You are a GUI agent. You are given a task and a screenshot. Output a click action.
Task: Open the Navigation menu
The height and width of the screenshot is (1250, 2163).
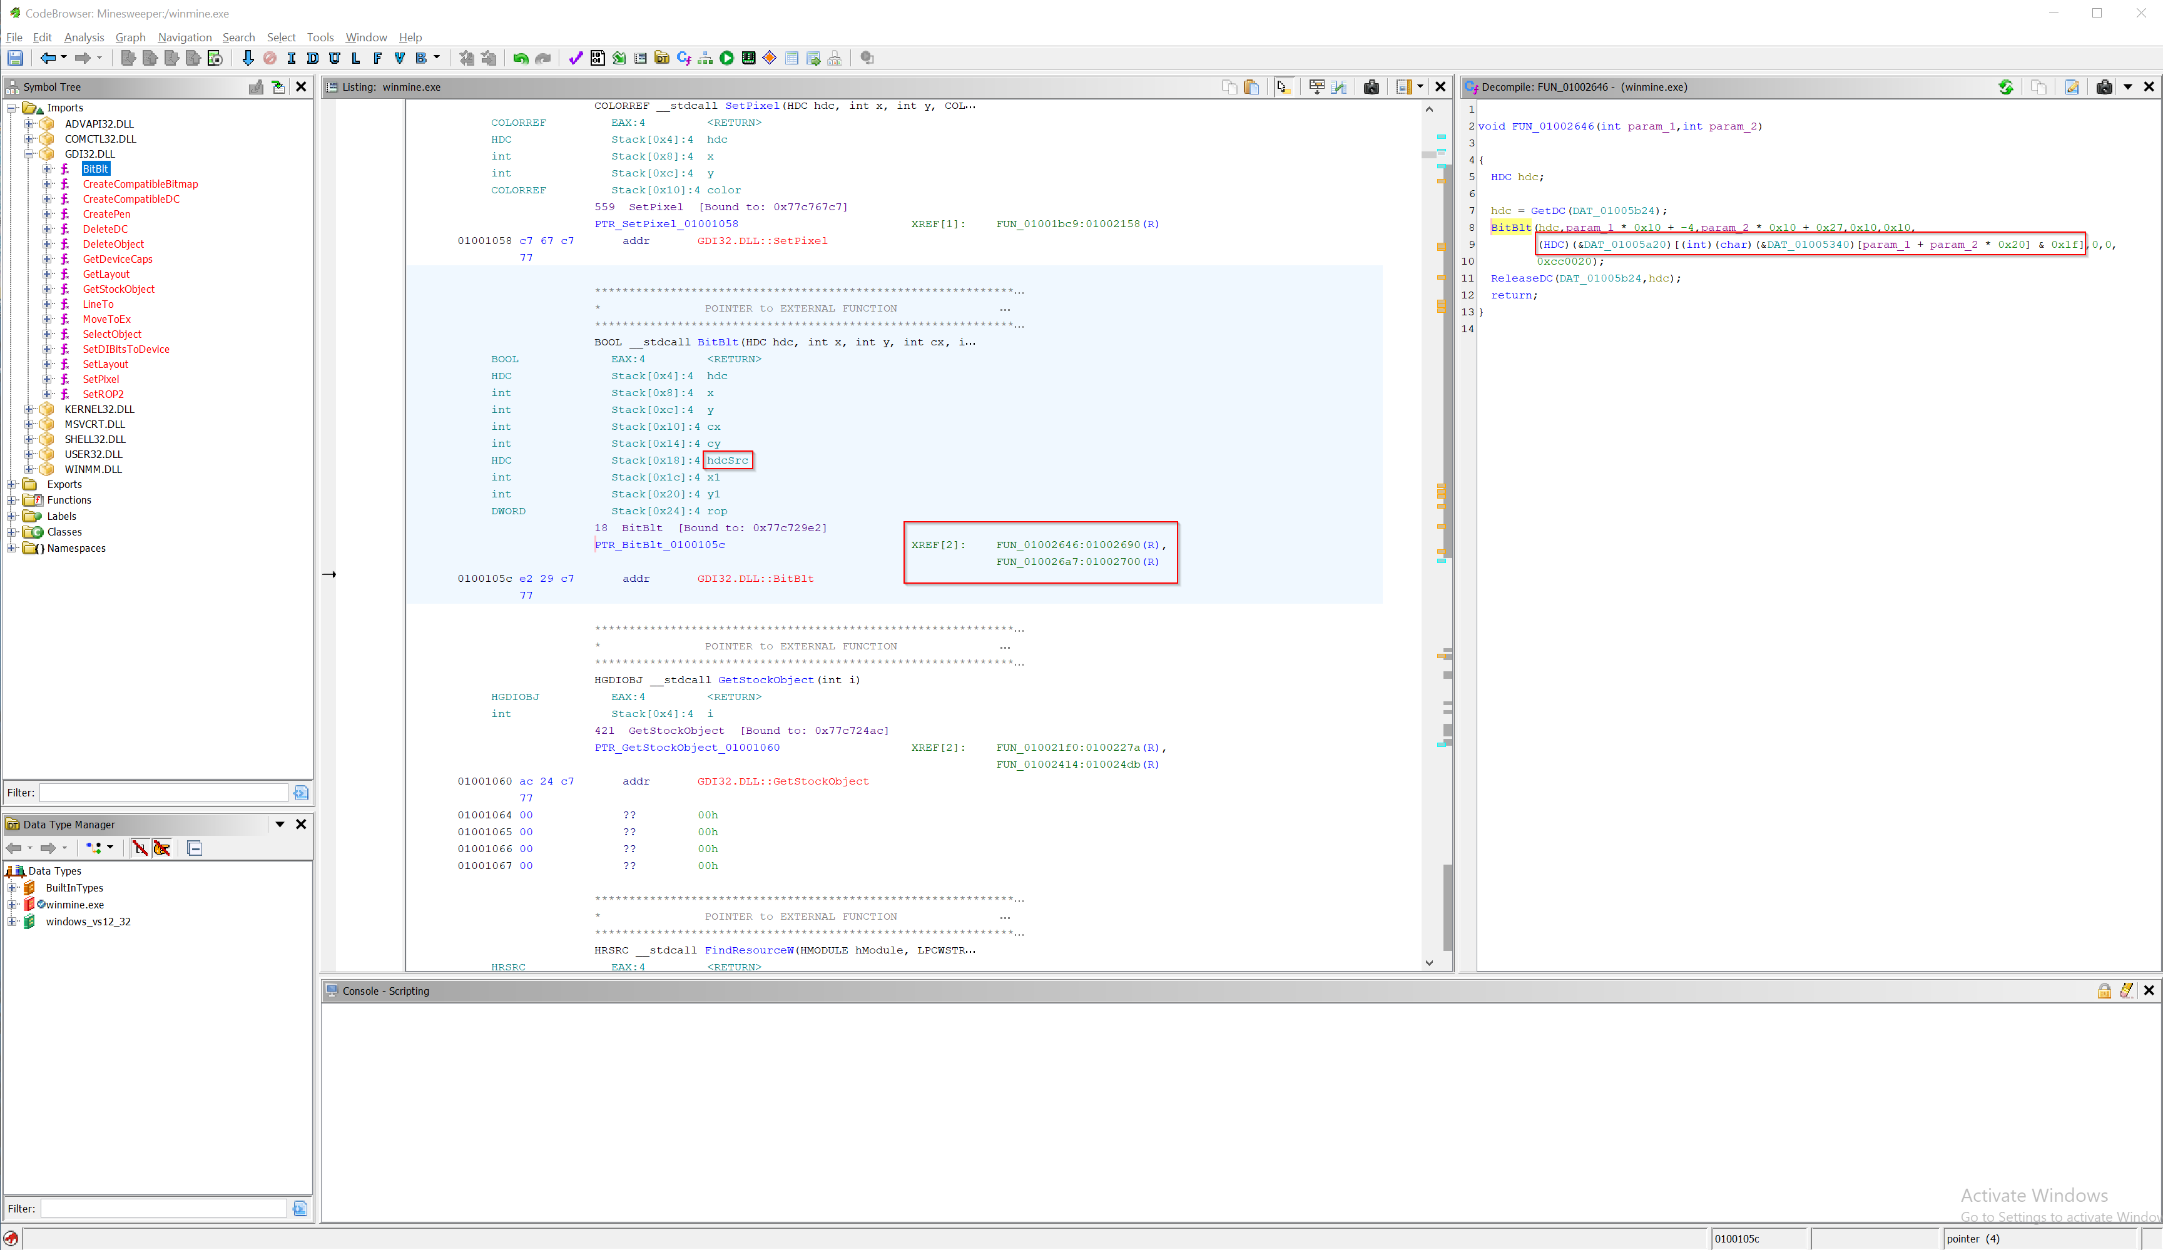[x=184, y=37]
